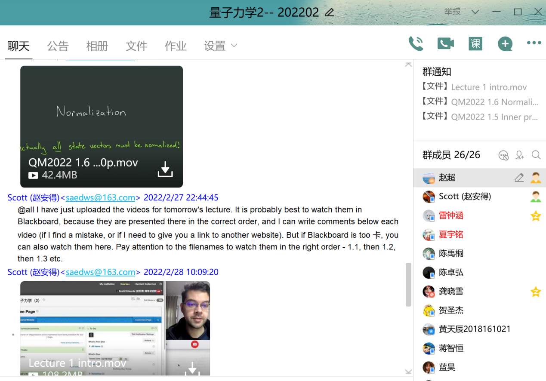The width and height of the screenshot is (546, 381).
Task: Expand dropdown arrow next to 举报
Action: tap(475, 12)
